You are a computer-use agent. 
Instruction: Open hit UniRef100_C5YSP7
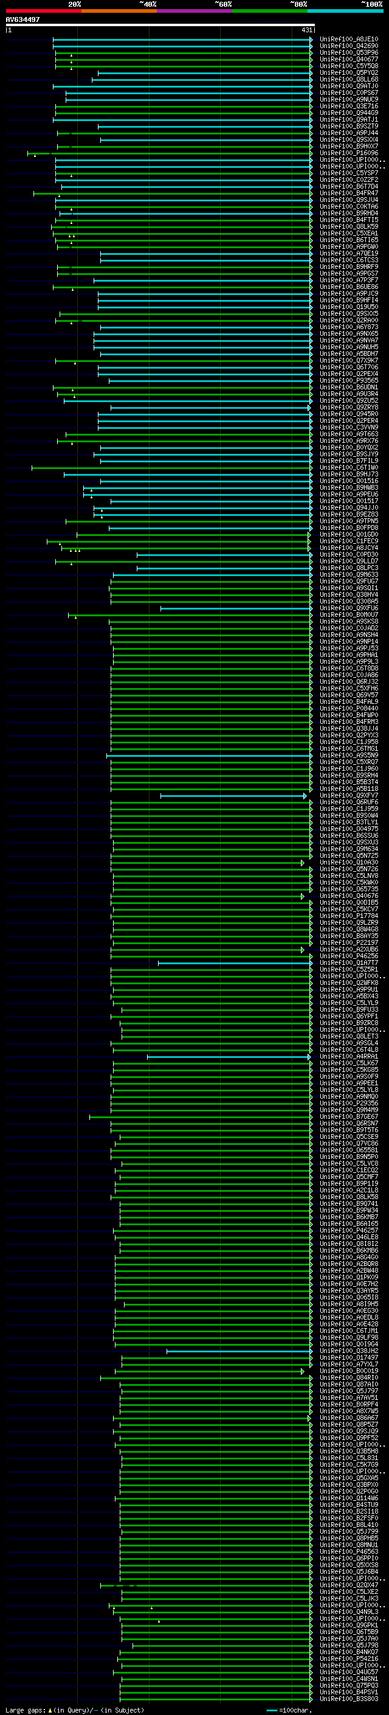349,173
